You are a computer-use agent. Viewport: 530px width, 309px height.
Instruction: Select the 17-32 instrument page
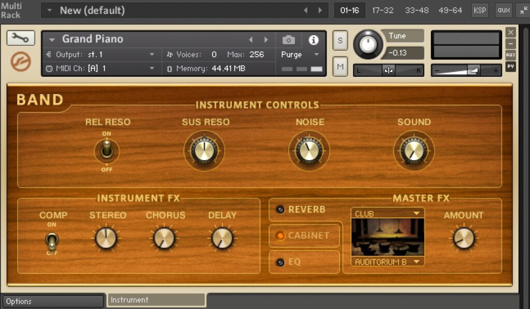click(x=383, y=10)
